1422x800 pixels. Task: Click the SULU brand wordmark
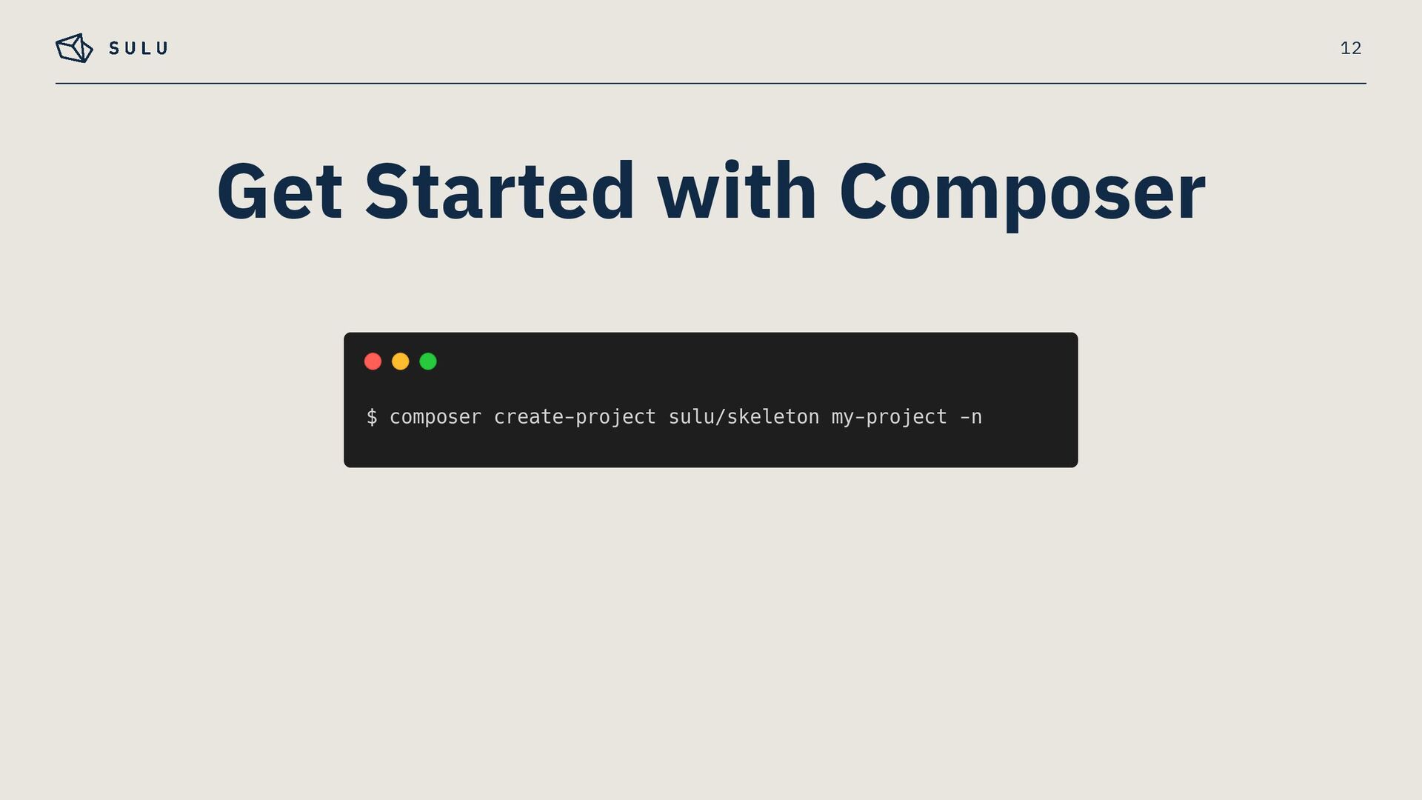click(138, 49)
